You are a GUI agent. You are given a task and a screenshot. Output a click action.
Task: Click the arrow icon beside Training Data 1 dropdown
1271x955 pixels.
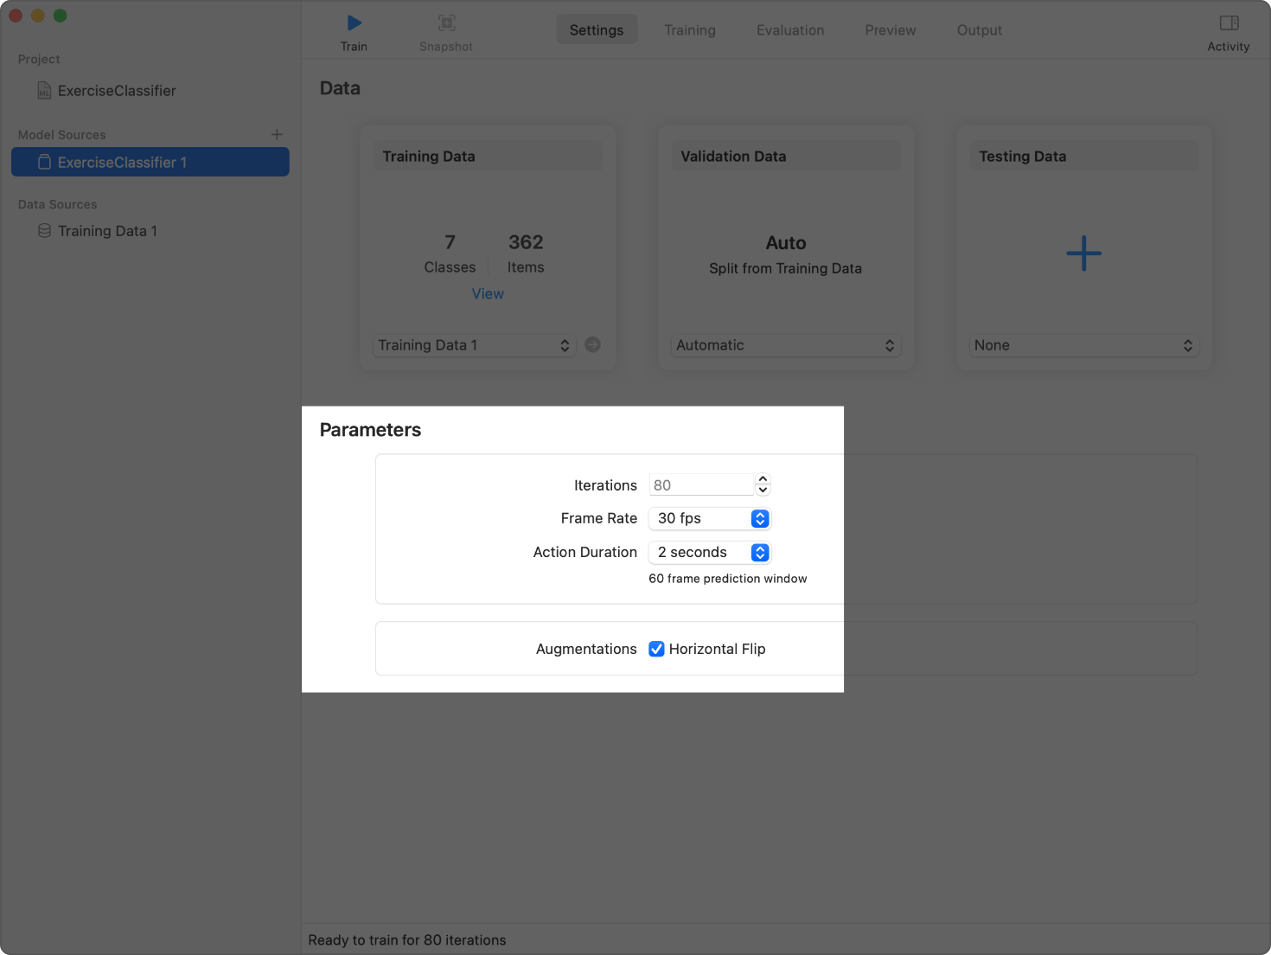(592, 344)
